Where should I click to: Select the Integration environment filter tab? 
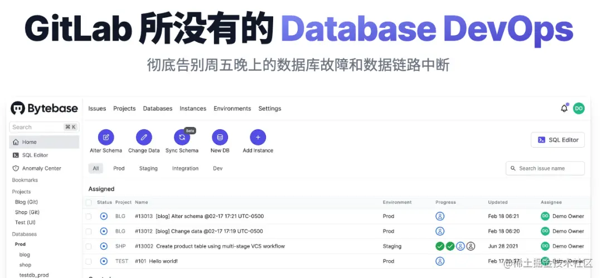click(186, 168)
